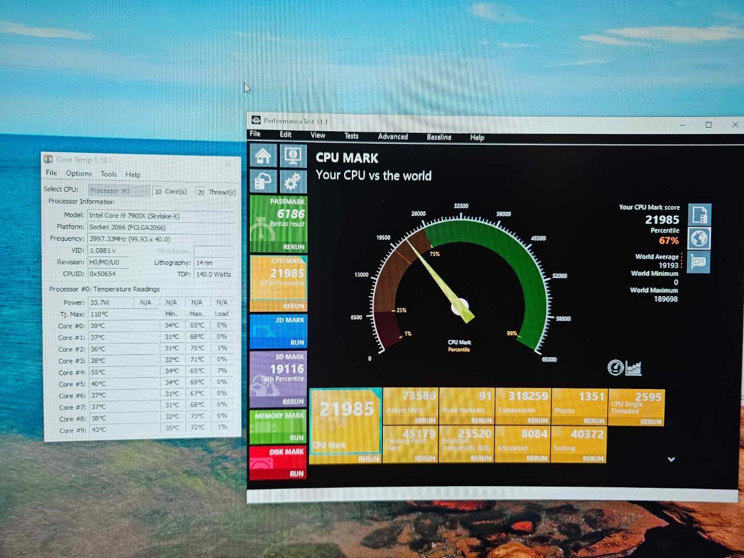This screenshot has width=744, height=558.
Task: Open the Help menu in Core Temp
Action: (x=133, y=175)
